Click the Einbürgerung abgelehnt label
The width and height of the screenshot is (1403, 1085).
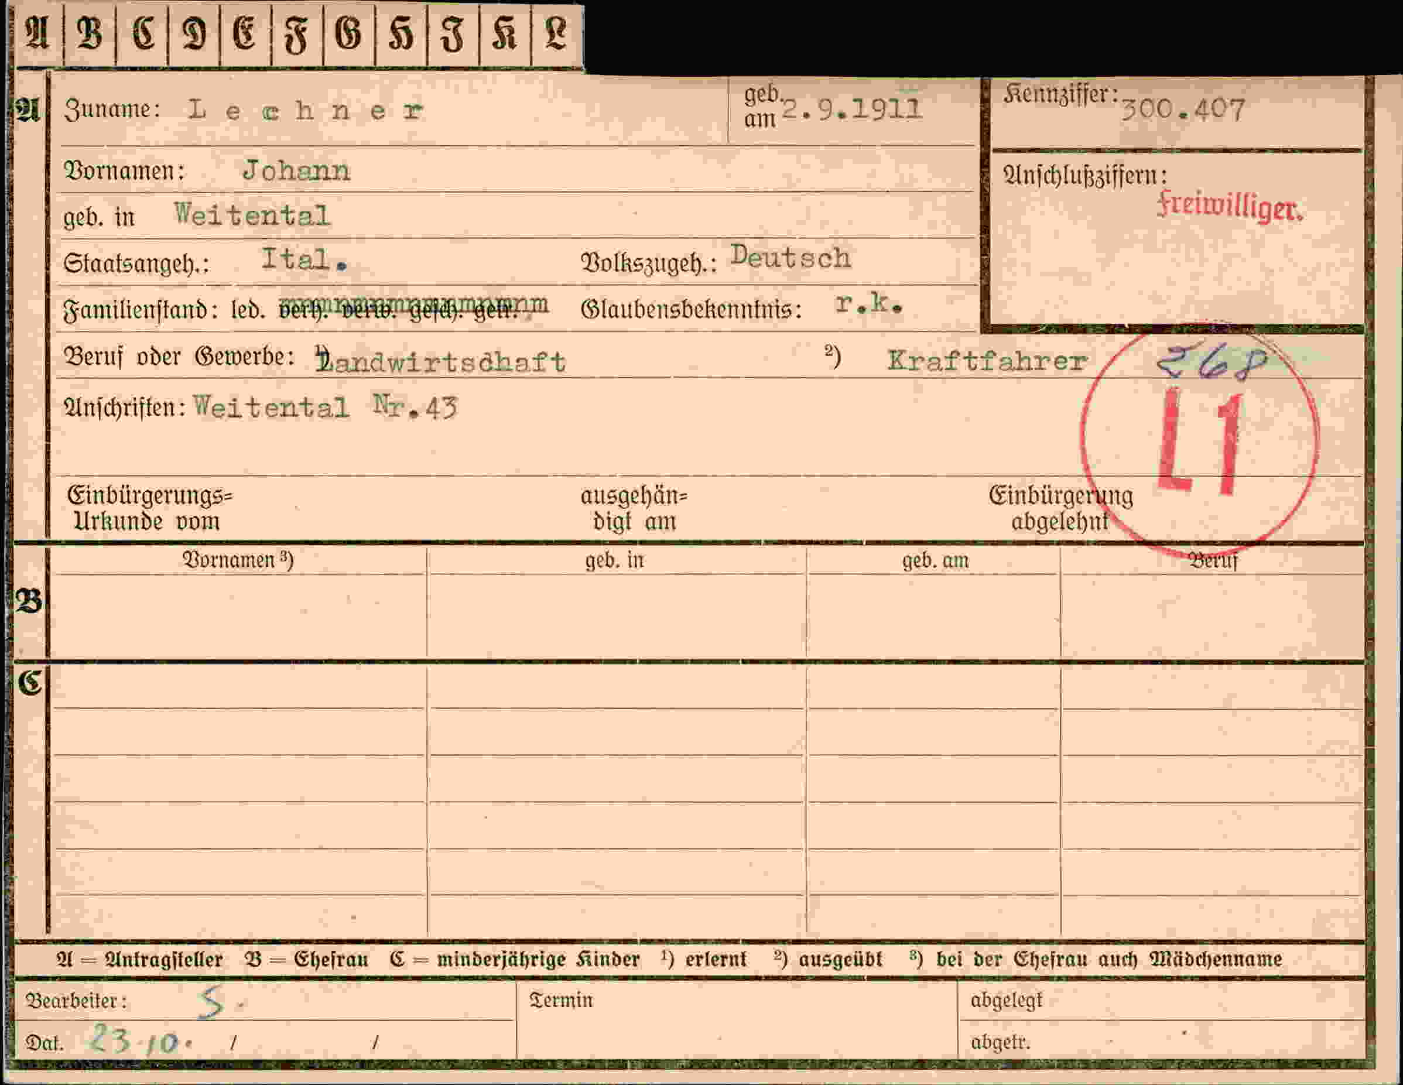pyautogui.click(x=1060, y=508)
